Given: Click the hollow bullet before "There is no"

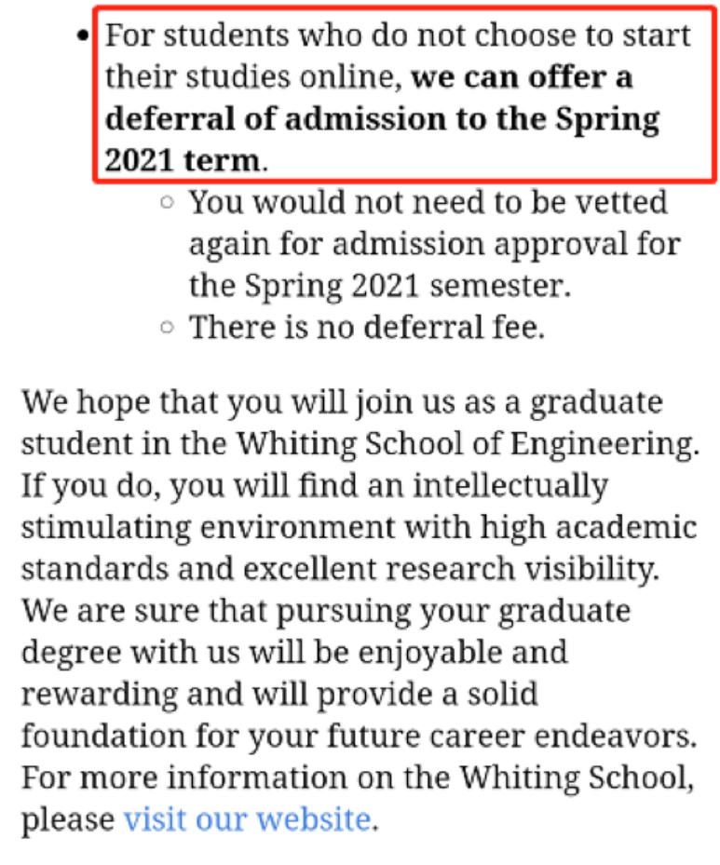Looking at the screenshot, I should 167,328.
